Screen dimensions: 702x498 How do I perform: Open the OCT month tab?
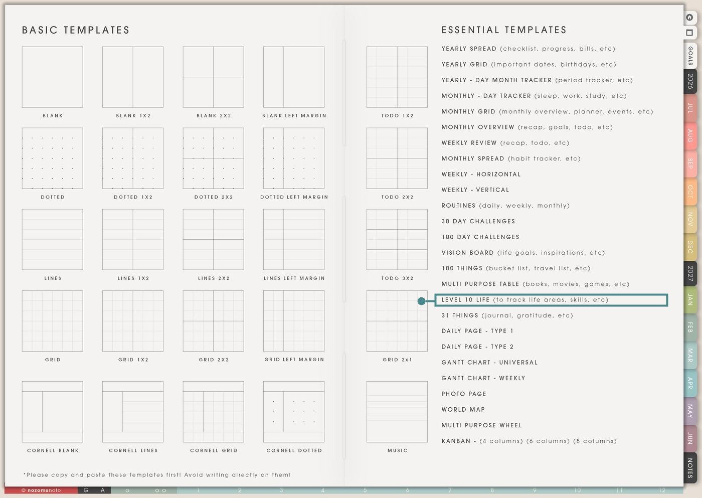[690, 191]
